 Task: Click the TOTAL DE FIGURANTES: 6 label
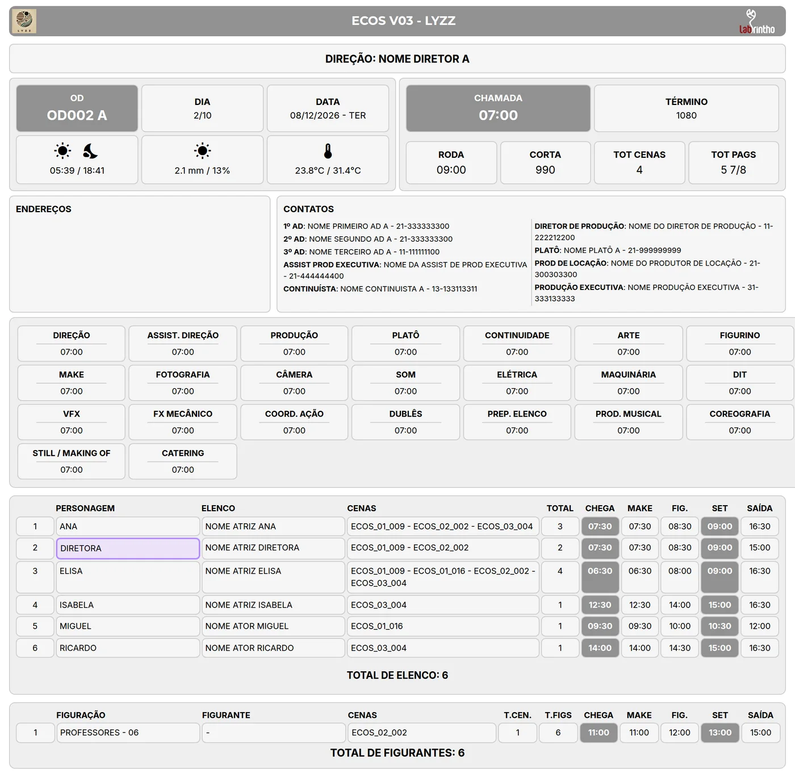(397, 753)
